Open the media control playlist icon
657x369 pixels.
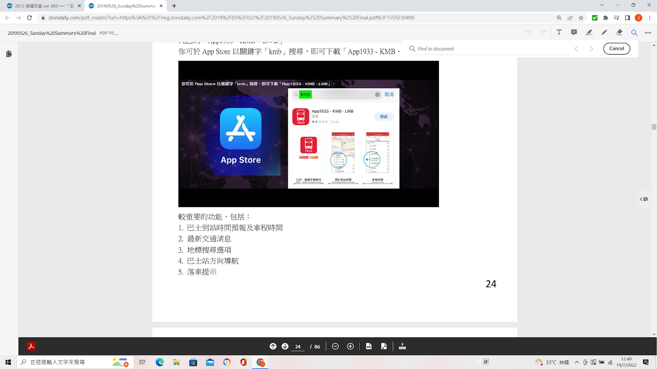[616, 18]
